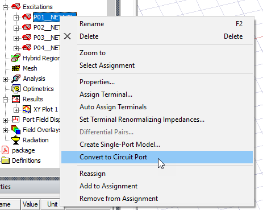
Task: Click the Optimetrics gear icon
Action: tap(16, 89)
